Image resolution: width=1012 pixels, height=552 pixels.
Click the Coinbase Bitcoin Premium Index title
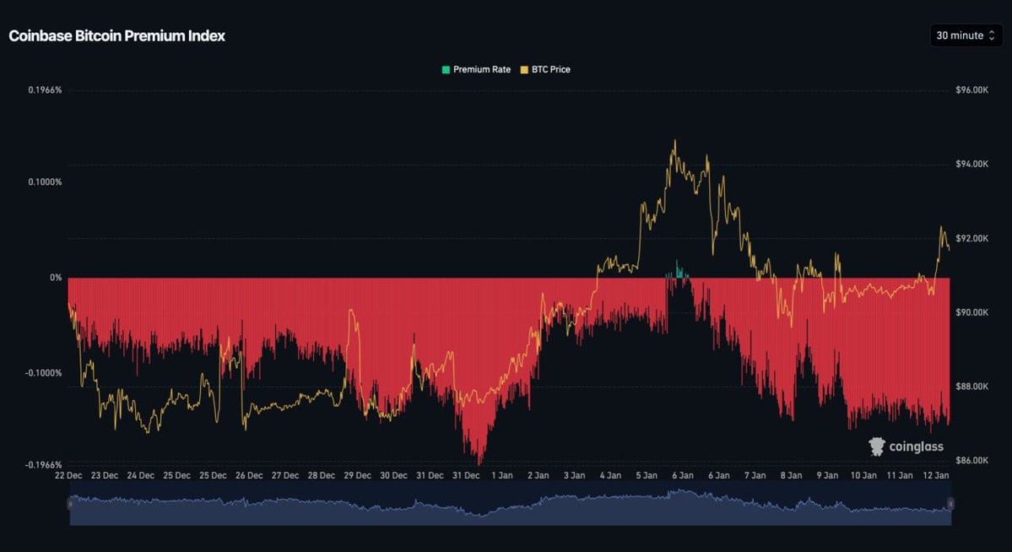[x=116, y=36]
